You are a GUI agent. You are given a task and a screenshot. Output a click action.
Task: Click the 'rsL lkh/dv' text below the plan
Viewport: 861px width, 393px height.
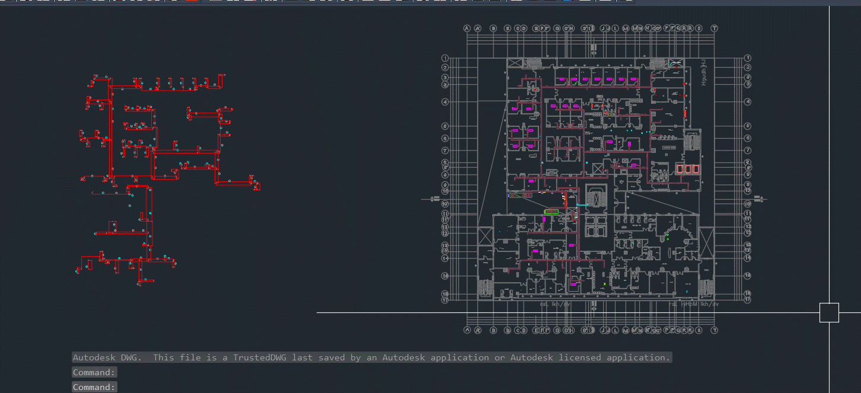click(555, 304)
